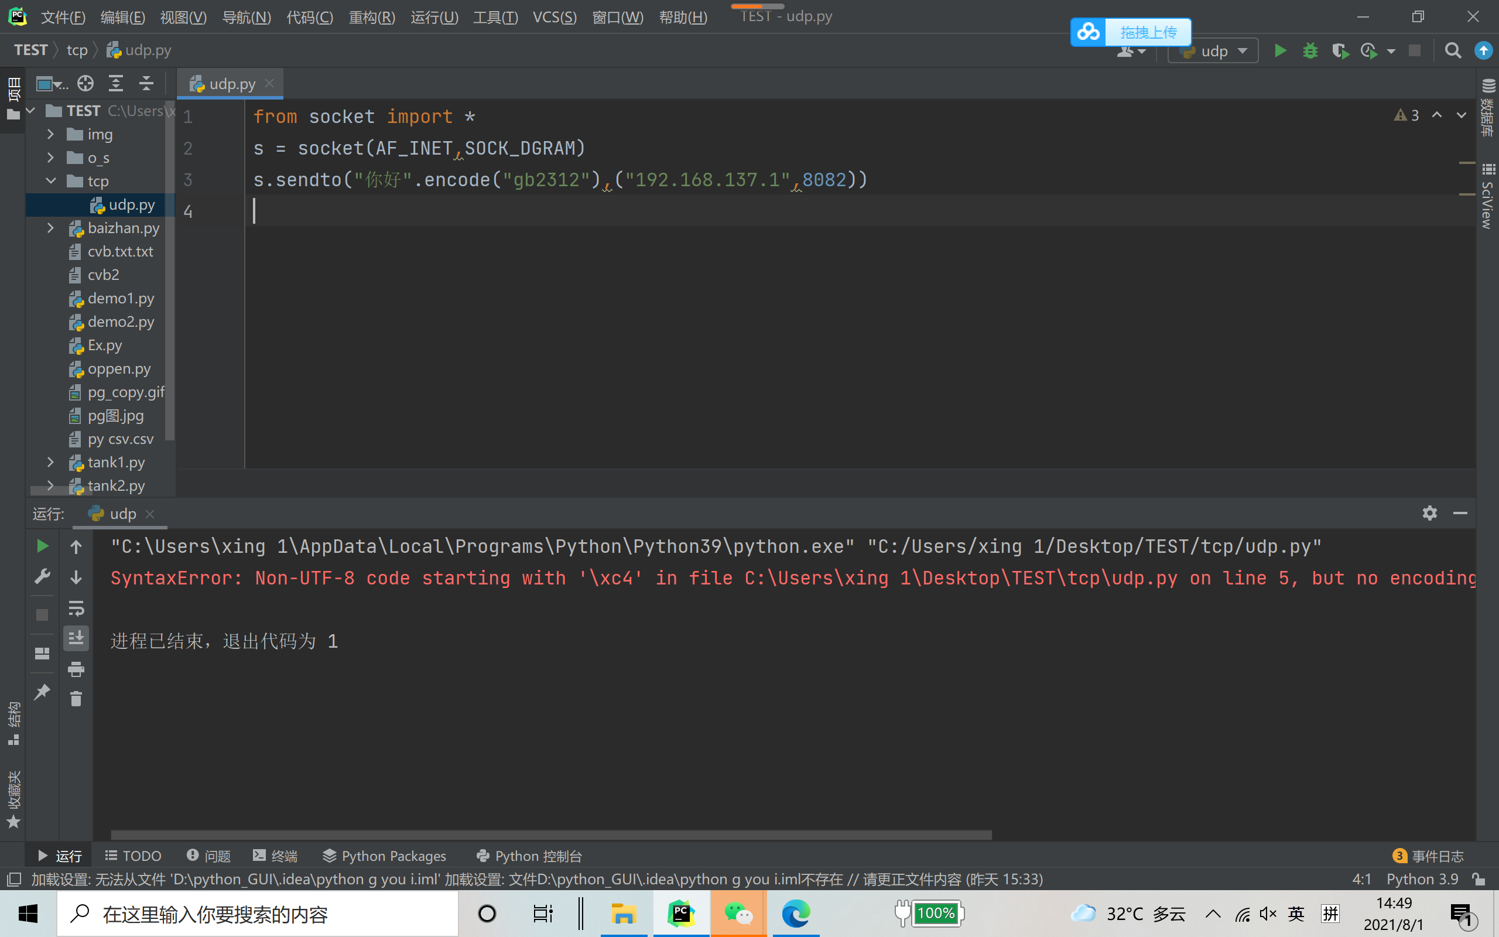The image size is (1499, 937).
Task: Expand the o_s folder
Action: (51, 158)
